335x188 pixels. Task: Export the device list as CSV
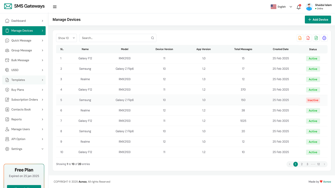tap(300, 38)
